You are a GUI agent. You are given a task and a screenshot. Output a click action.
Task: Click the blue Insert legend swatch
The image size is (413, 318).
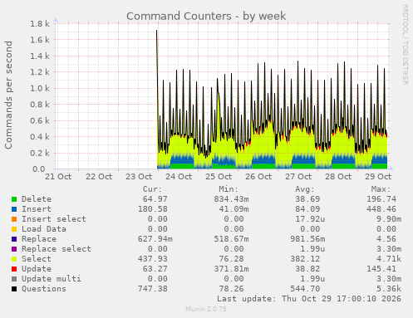[14, 209]
